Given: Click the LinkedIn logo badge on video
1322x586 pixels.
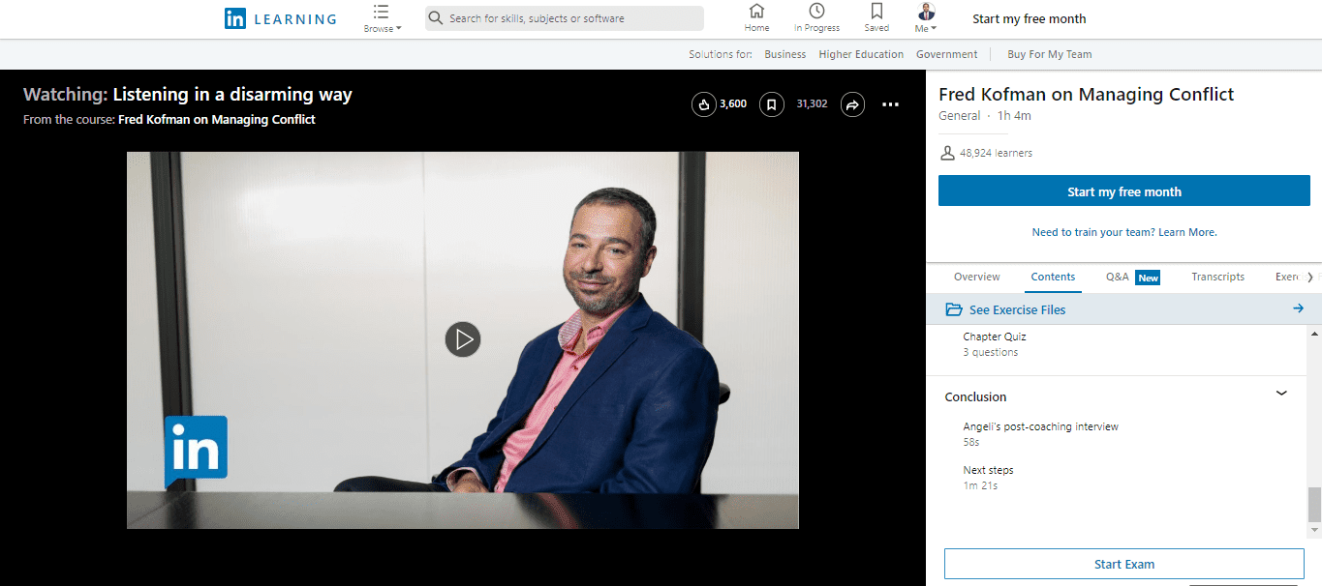Looking at the screenshot, I should (196, 450).
